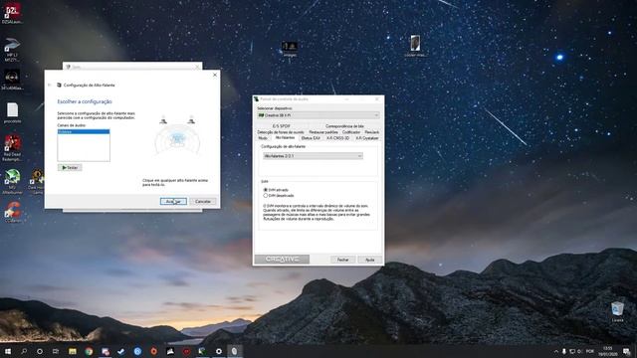The width and height of the screenshot is (637, 358).
Task: Switch to Efeitos EAX tab
Action: [311, 138]
